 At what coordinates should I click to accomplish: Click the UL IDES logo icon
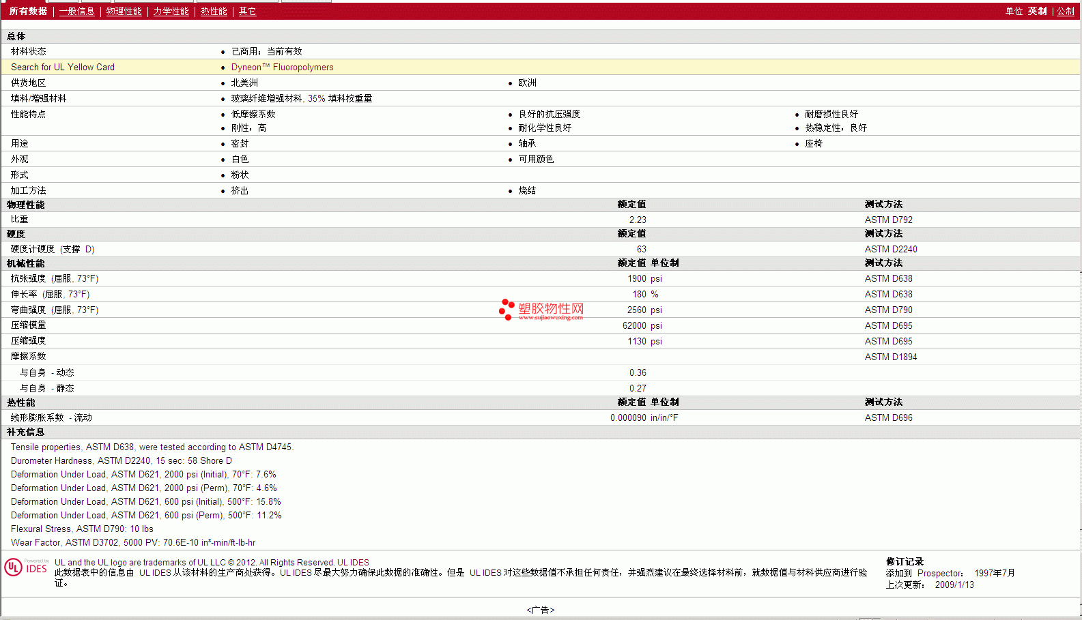point(26,567)
